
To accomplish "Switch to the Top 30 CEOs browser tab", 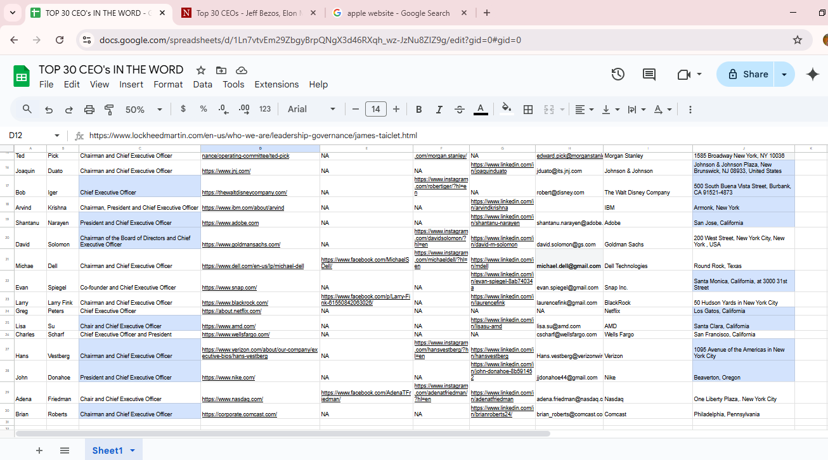I will click(x=250, y=13).
